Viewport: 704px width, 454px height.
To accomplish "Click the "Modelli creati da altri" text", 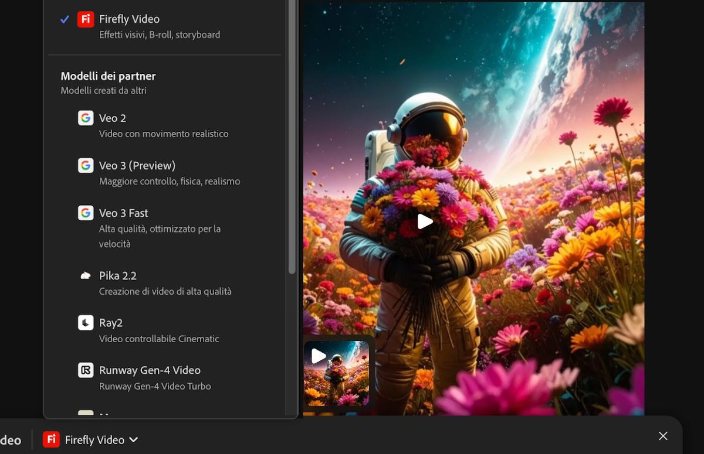I will point(103,91).
